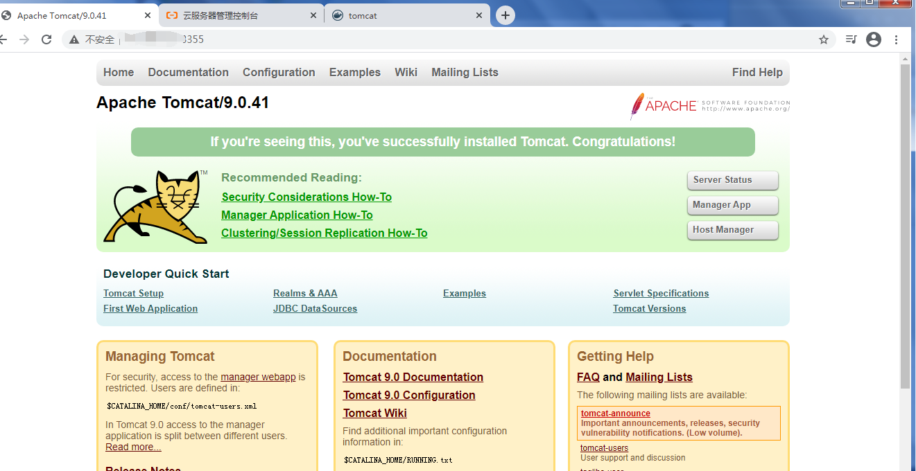
Task: Reload the page with the refresh icon
Action: 46,39
